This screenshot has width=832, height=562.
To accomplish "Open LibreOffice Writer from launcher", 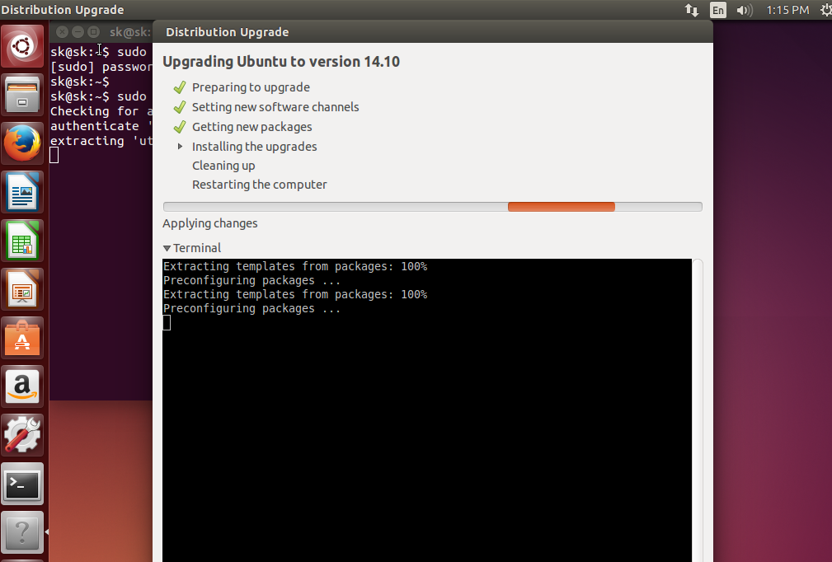I will 22,193.
